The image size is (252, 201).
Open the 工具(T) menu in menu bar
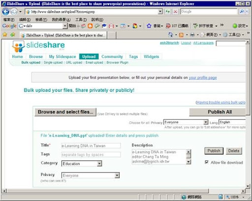click(x=81, y=20)
